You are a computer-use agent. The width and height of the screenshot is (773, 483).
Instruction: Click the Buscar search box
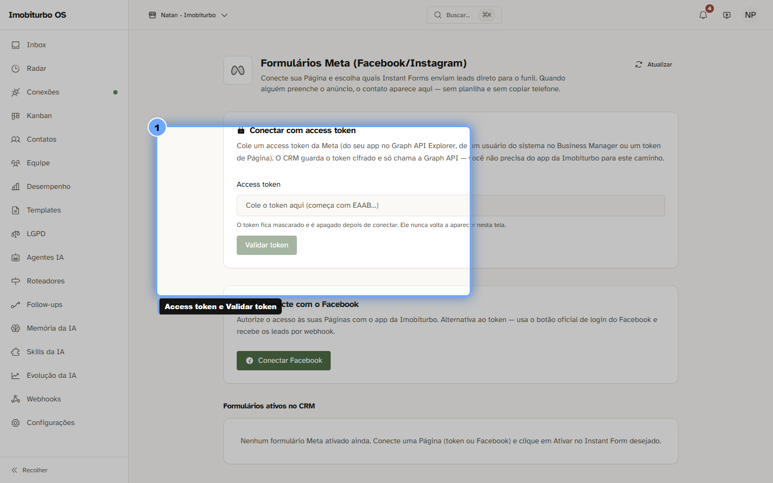[464, 15]
